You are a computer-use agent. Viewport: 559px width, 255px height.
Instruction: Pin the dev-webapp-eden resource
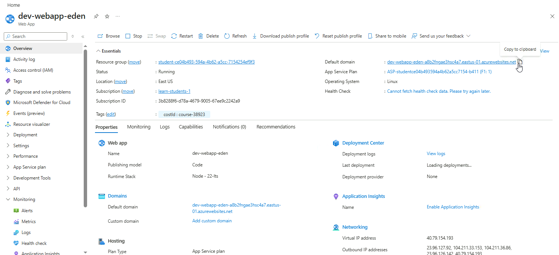(96, 17)
